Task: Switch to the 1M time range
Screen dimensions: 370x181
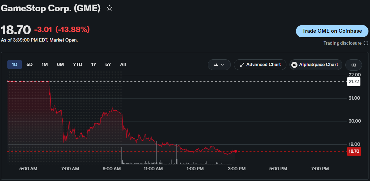Action: point(45,65)
